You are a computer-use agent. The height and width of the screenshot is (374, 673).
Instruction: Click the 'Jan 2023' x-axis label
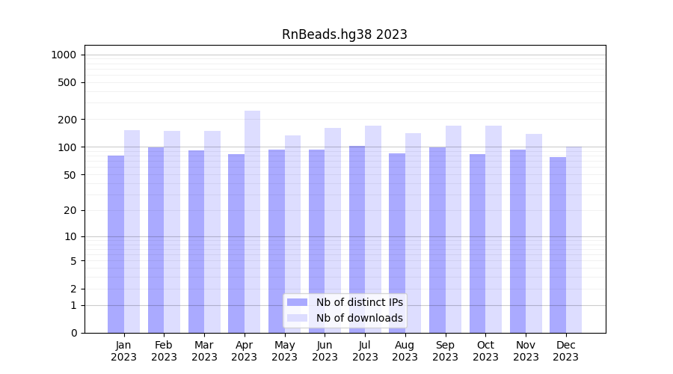pos(124,351)
